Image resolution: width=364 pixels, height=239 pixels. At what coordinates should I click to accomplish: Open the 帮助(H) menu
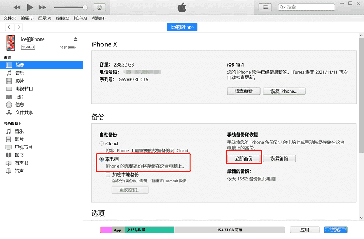pyautogui.click(x=98, y=18)
